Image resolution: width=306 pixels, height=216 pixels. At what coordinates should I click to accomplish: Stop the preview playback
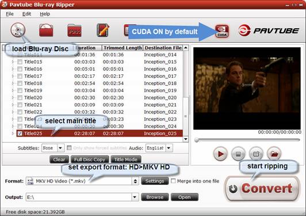coord(238,154)
